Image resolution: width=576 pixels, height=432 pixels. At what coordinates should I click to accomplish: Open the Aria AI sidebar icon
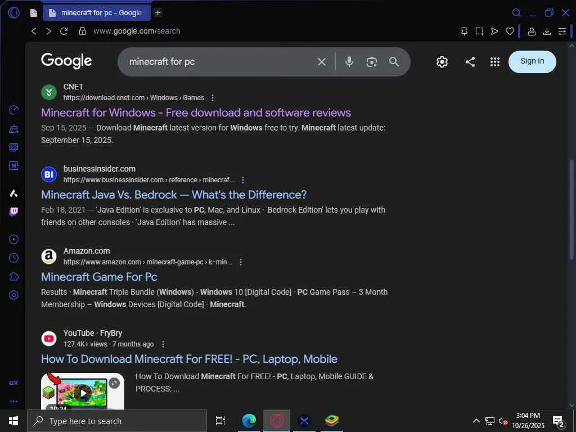tap(13, 193)
